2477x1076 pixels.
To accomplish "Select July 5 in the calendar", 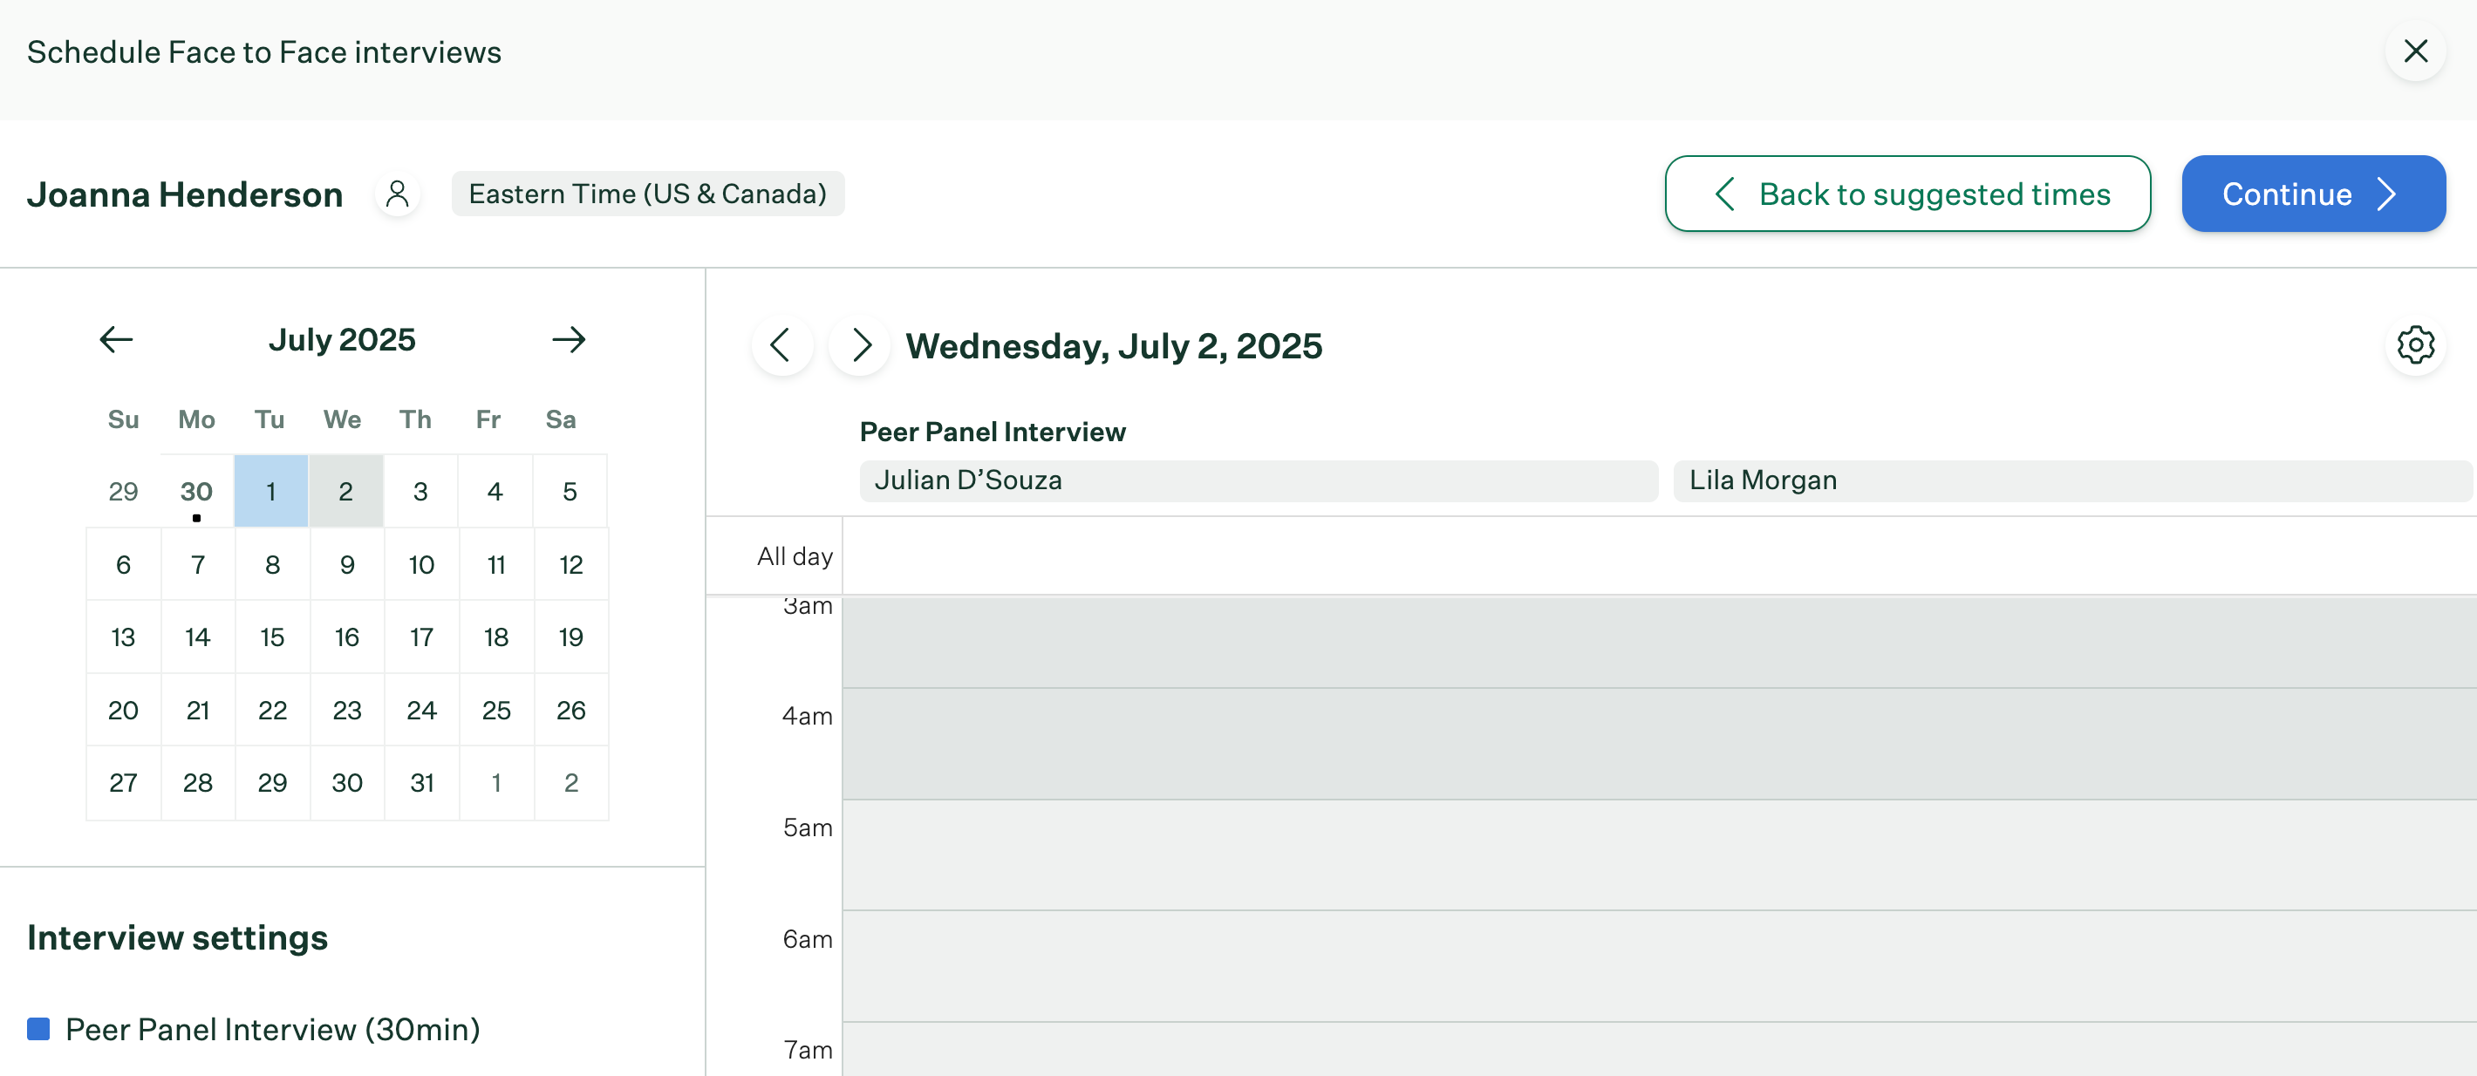I will pos(570,492).
